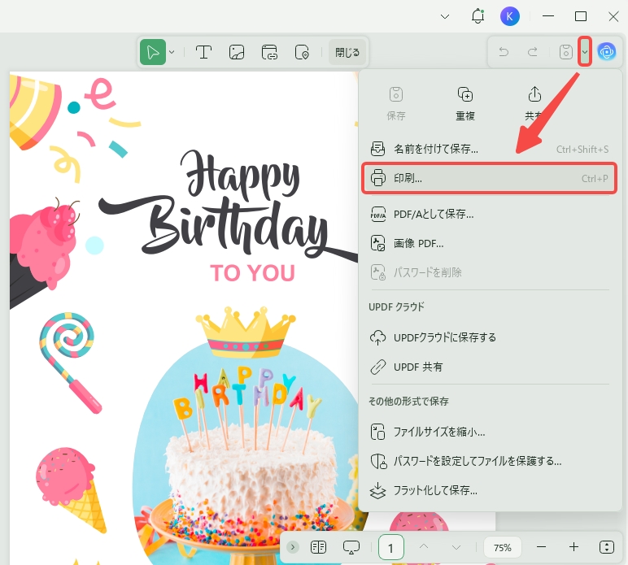Choose 画像 PDF... menu entry

489,243
